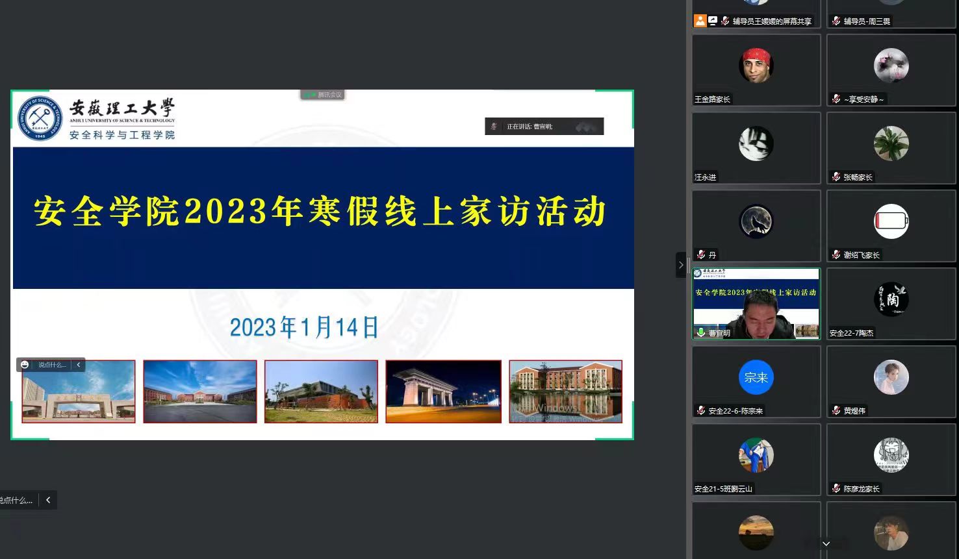The width and height of the screenshot is (959, 559).
Task: Collapse the bottom-left chat input bar arrow
Action: 48,500
